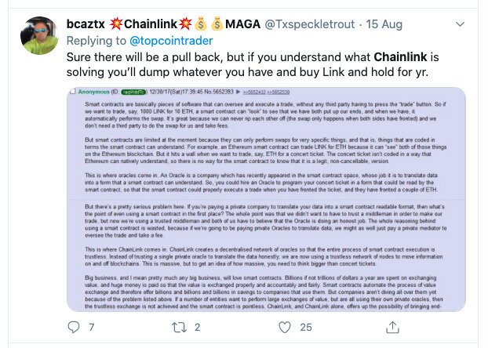Open the post number No.5652393
Viewport: 488px width, 348px height.
(218, 92)
